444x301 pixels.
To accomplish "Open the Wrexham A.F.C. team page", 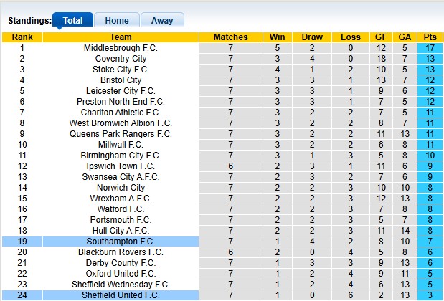I will [121, 199].
